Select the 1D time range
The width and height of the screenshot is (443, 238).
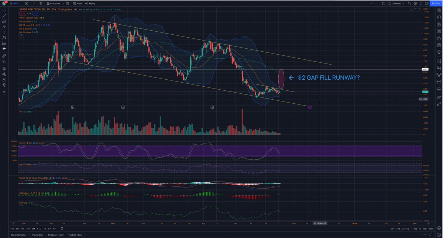click(x=13, y=229)
